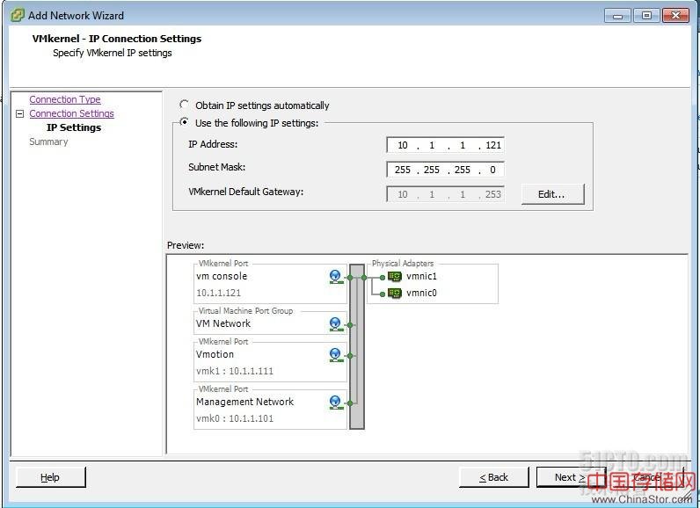
Task: Proceed with the Next button
Action: (x=570, y=477)
